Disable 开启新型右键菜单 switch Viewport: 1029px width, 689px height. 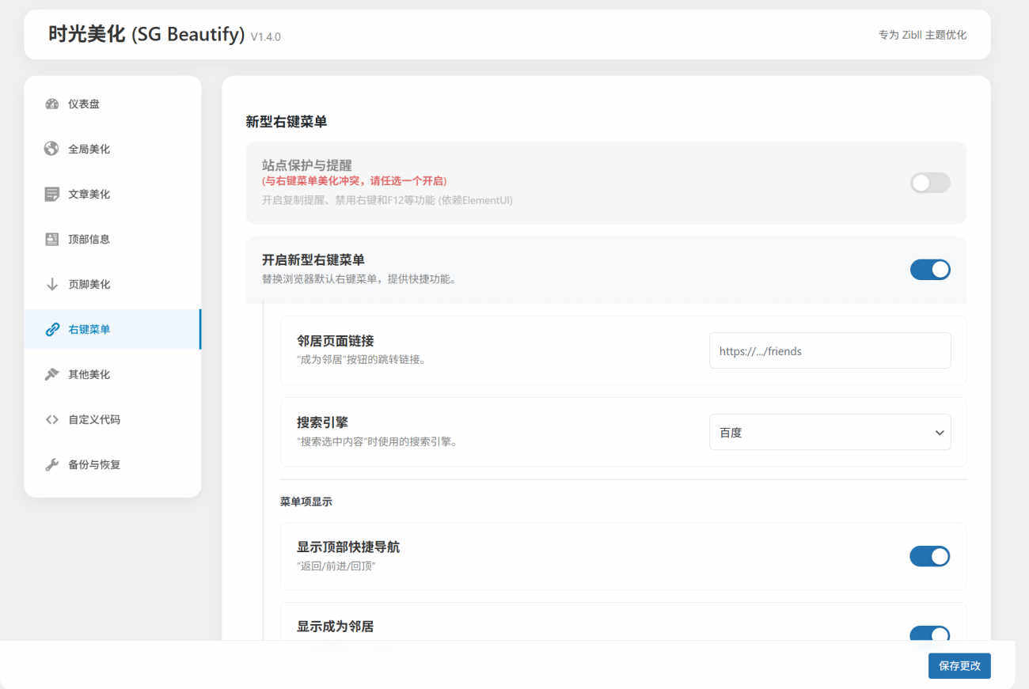point(930,269)
